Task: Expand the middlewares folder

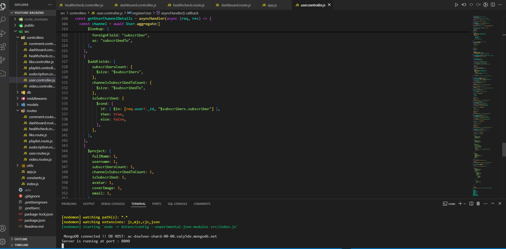Action: (x=32, y=98)
